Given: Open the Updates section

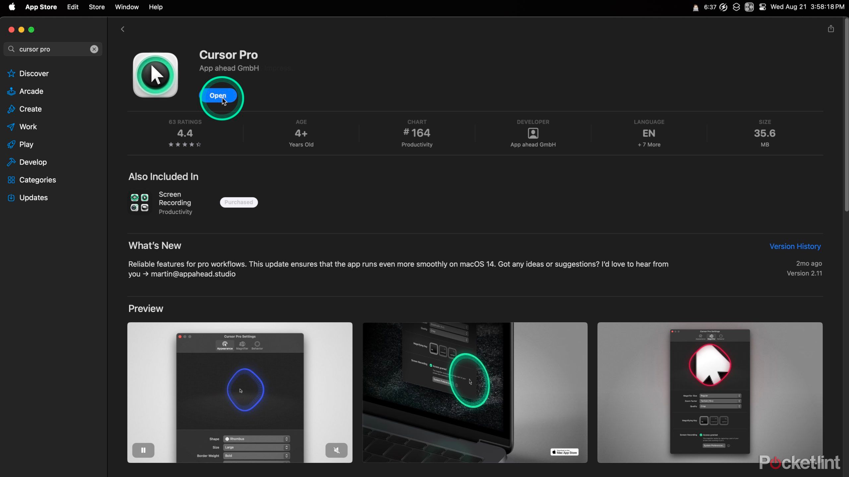Looking at the screenshot, I should (33, 197).
